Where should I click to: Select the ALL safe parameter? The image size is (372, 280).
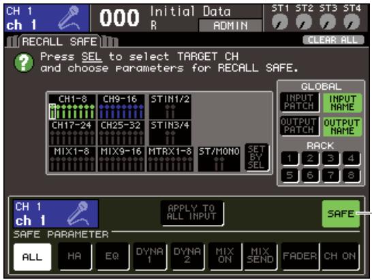[x=32, y=257]
